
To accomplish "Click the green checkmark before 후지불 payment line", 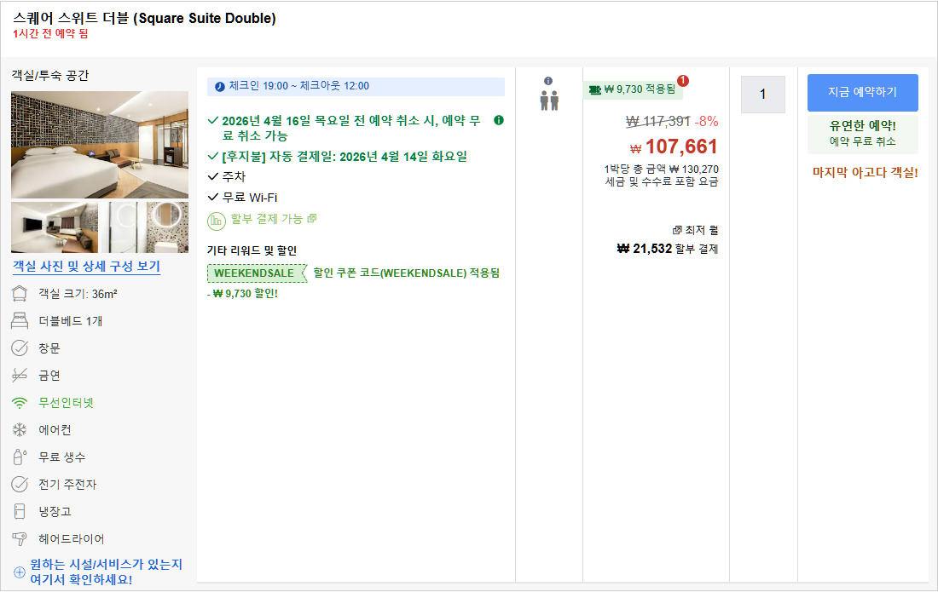I will 213,156.
